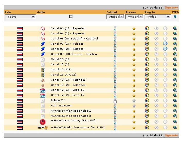This screenshot has width=184, height=142.
Task: Click the top Siguiente pagination link
Action: tap(171, 8)
